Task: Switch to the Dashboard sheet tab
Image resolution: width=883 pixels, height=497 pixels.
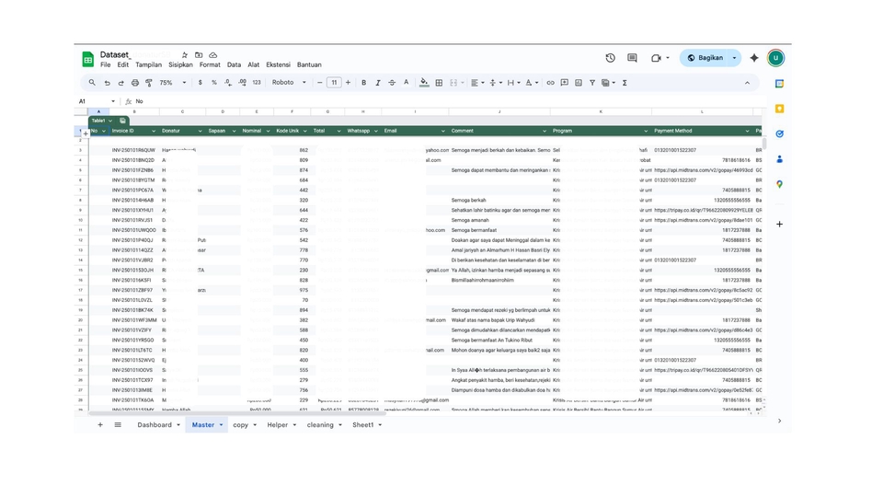Action: click(155, 425)
